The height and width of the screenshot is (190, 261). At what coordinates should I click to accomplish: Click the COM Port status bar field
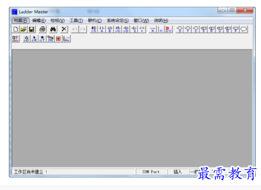pos(151,172)
